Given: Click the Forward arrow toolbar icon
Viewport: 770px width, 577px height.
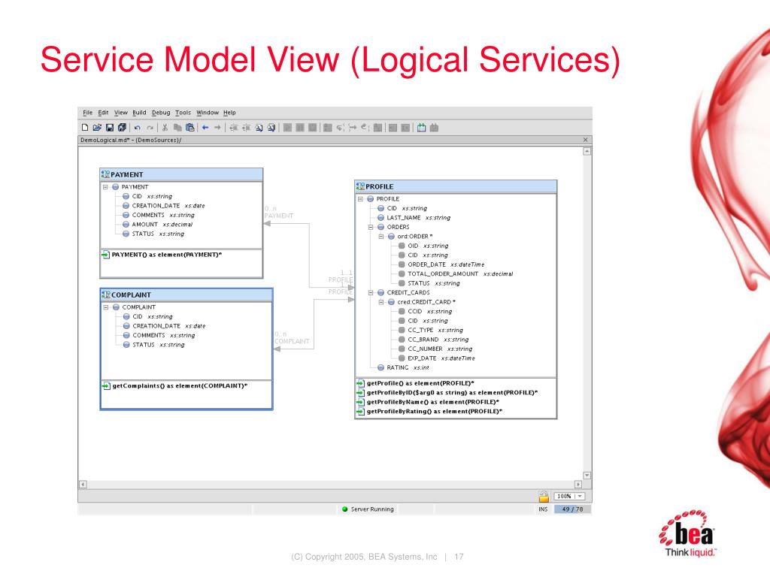Looking at the screenshot, I should pos(217,128).
